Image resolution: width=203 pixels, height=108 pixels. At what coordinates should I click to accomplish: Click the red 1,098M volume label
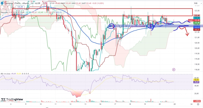click(197, 101)
